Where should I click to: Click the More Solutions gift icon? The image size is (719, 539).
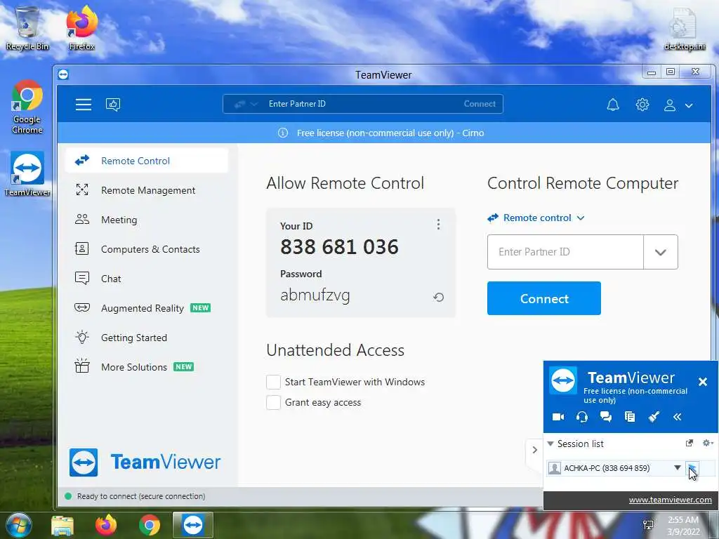[x=82, y=366]
